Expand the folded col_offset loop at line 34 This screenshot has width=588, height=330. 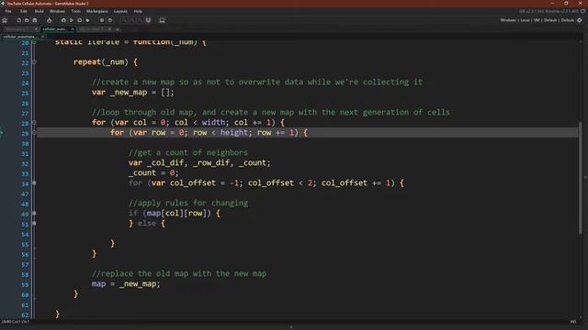coord(34,183)
